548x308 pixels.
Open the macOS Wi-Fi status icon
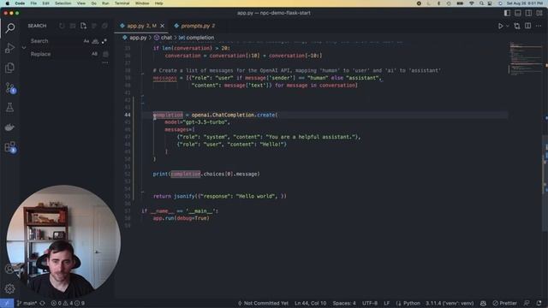tap(472, 3)
